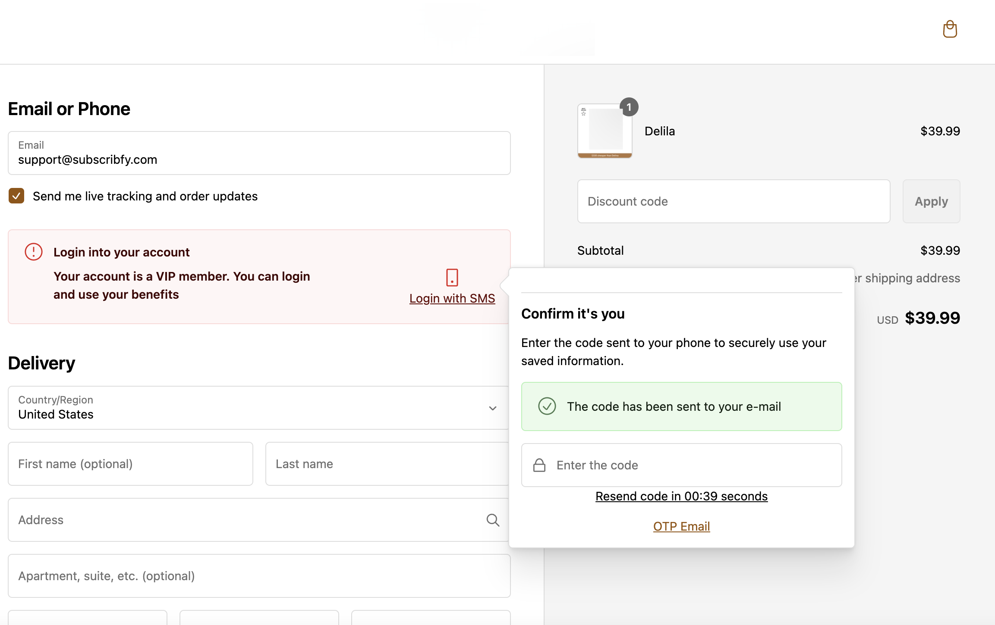Click Resend code in 00:39 seconds
995x625 pixels.
pos(681,496)
